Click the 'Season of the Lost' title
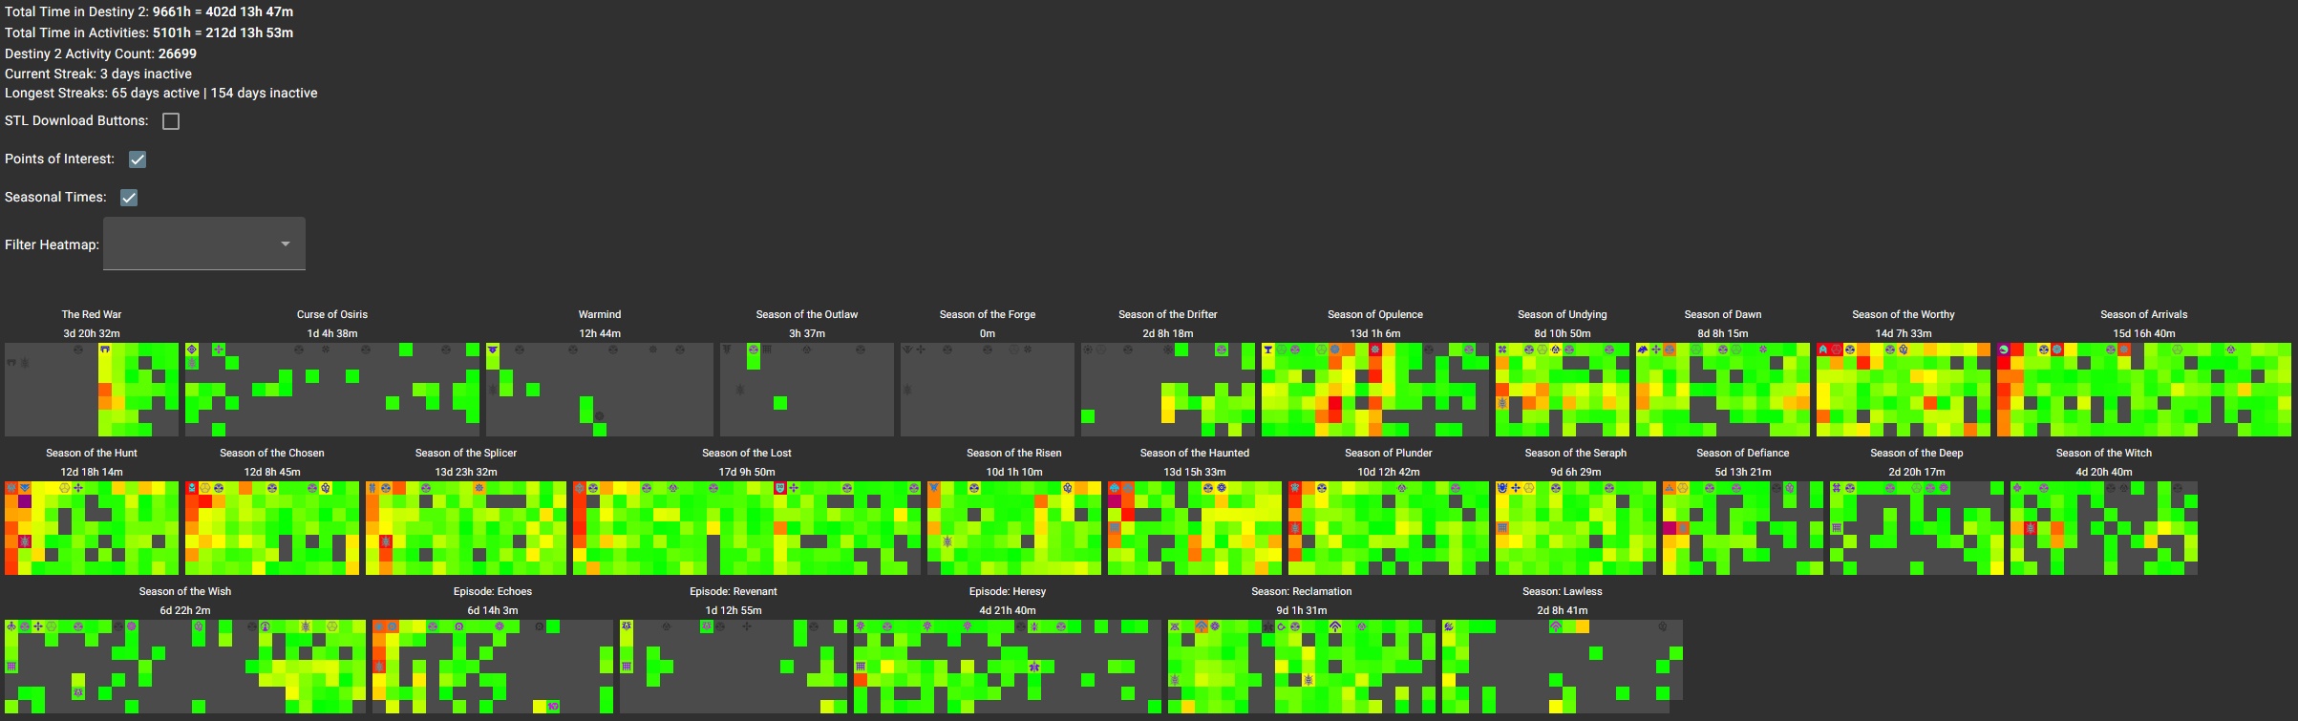The image size is (2298, 721). pos(747,453)
